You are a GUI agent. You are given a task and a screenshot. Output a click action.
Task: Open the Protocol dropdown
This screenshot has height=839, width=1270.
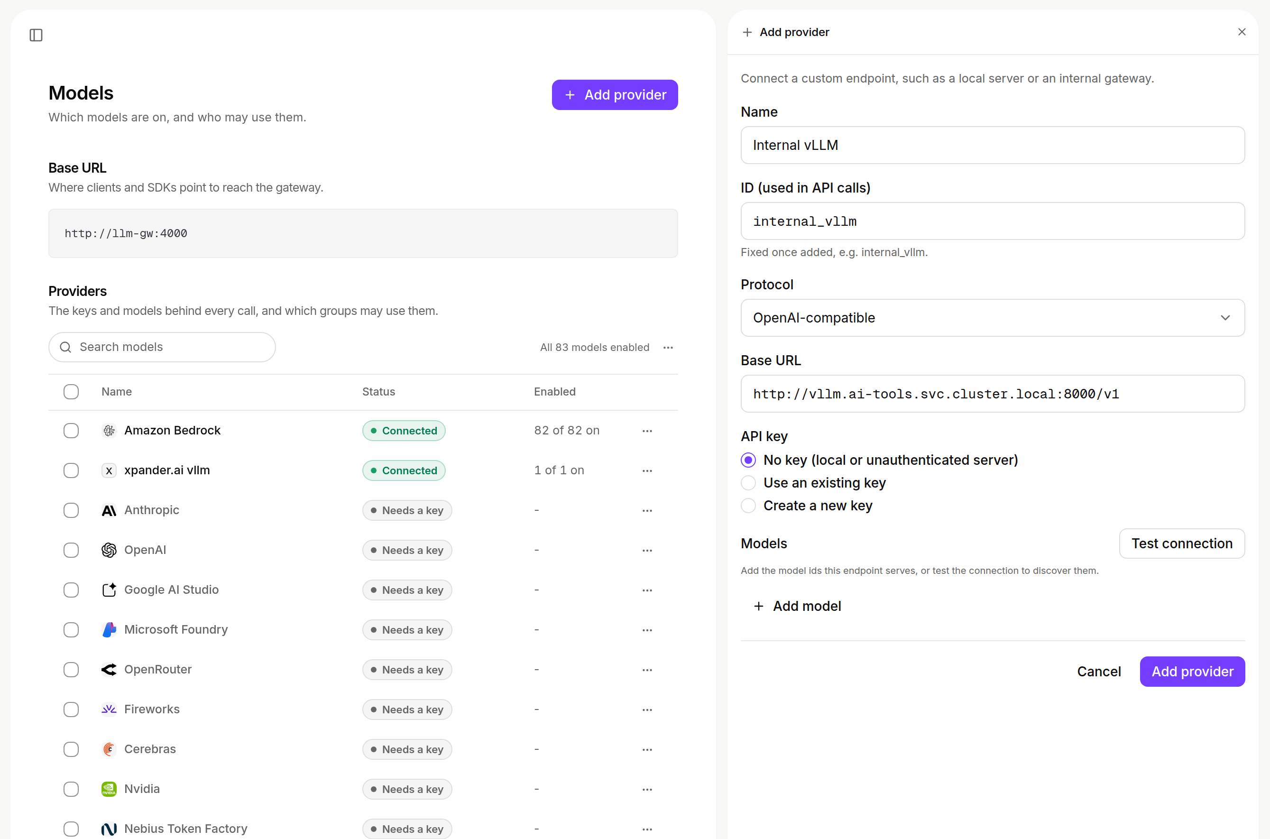click(993, 318)
